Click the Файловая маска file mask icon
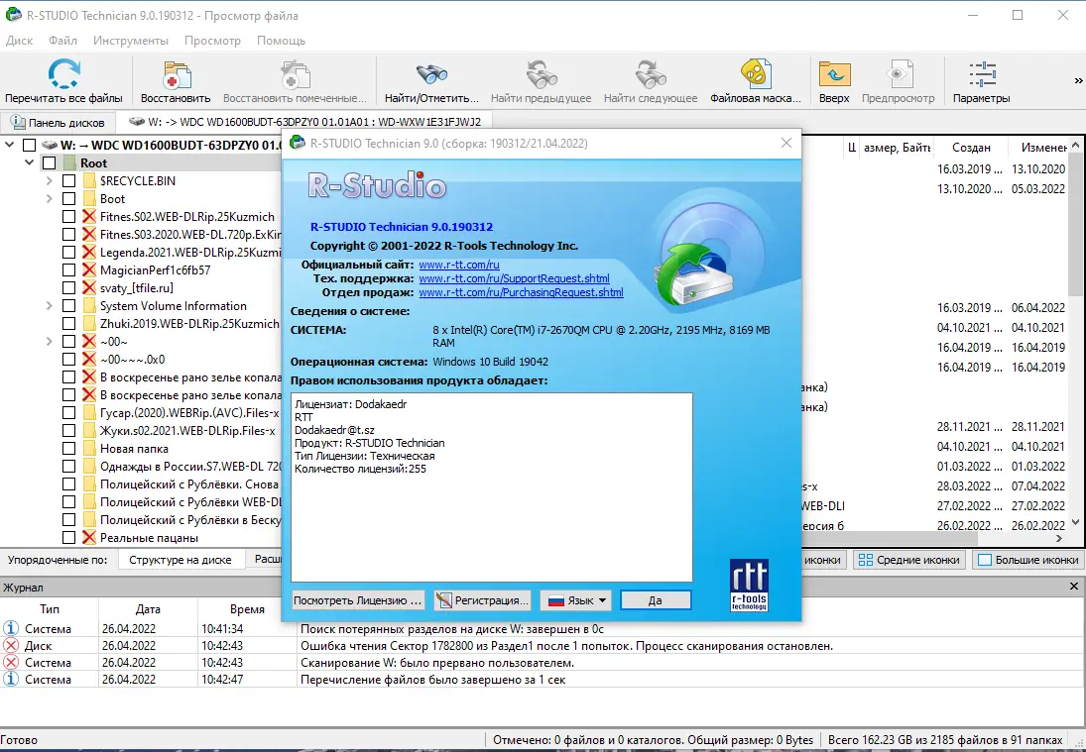 [755, 74]
